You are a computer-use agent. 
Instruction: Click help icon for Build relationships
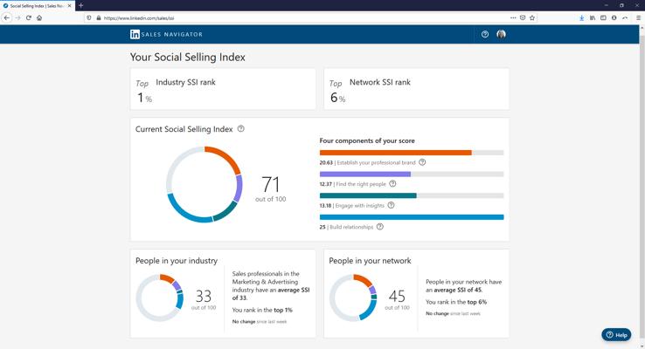(380, 227)
